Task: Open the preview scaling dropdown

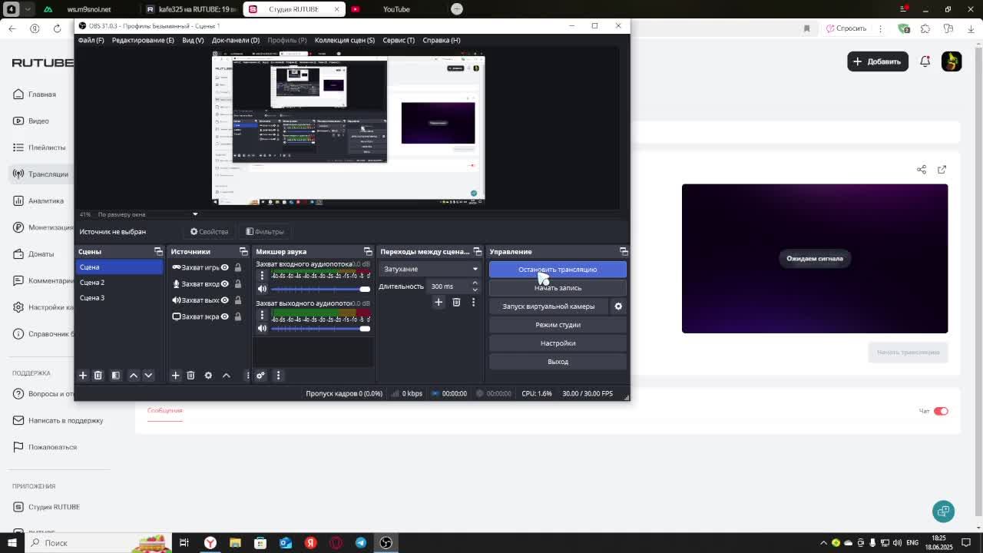Action: click(x=147, y=214)
